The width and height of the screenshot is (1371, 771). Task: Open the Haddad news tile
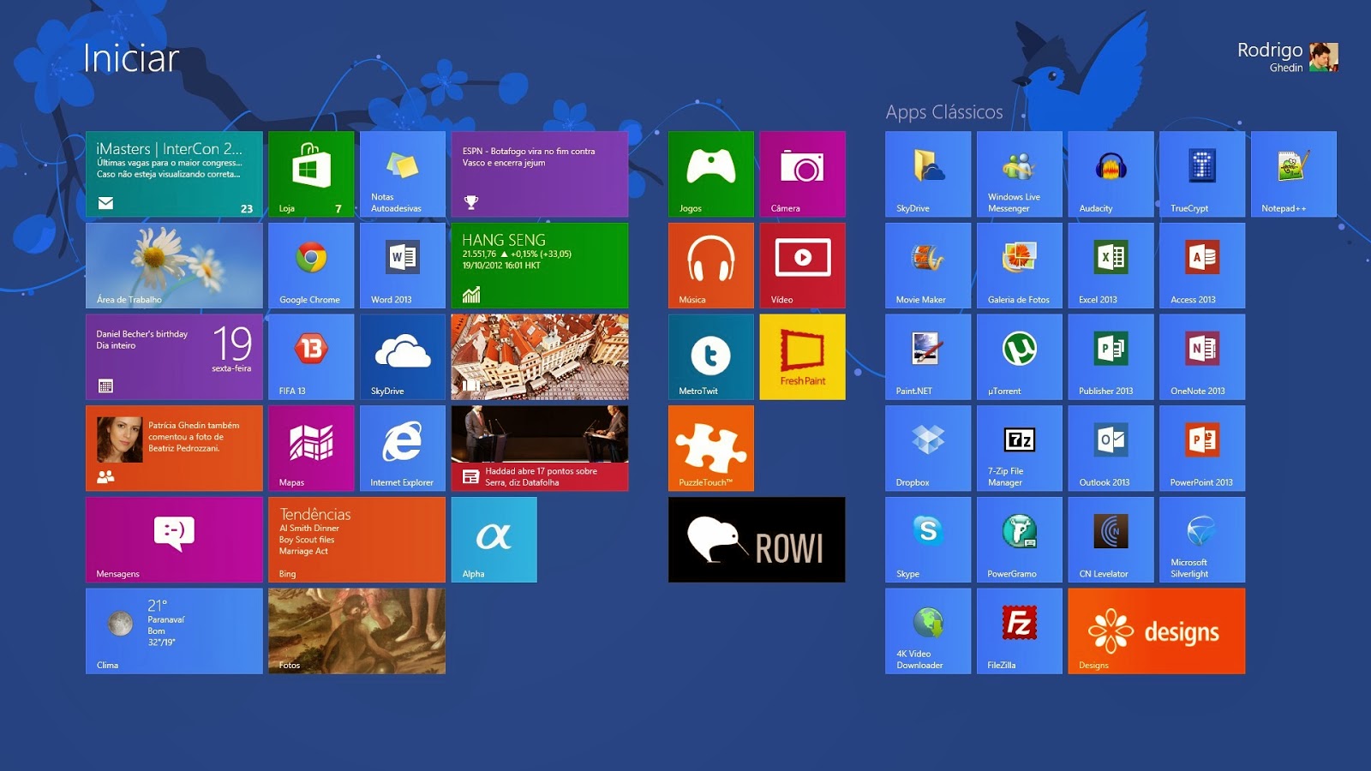(540, 448)
